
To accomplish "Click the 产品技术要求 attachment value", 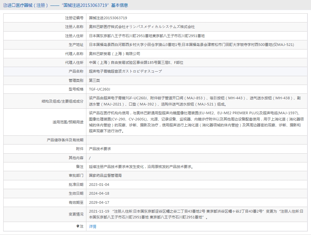I will tap(100, 149).
